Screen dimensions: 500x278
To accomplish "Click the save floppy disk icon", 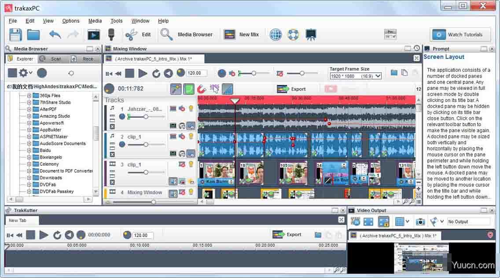I will click(15, 34).
